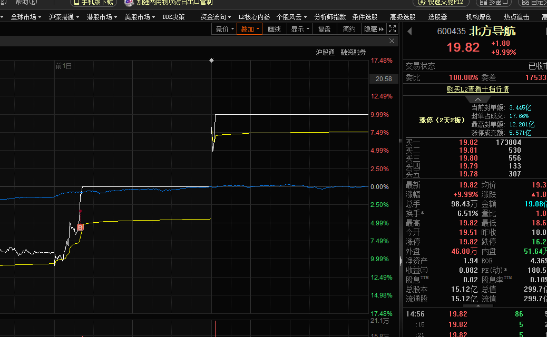Screen dimensions: 547x337
Task: Click the 购买L2查看十档行情 link
Action: (x=477, y=89)
